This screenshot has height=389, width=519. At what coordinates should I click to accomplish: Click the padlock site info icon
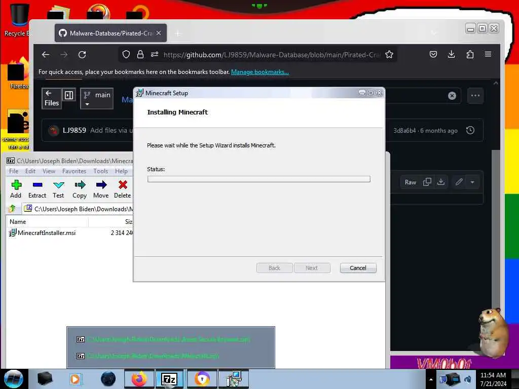click(x=140, y=55)
